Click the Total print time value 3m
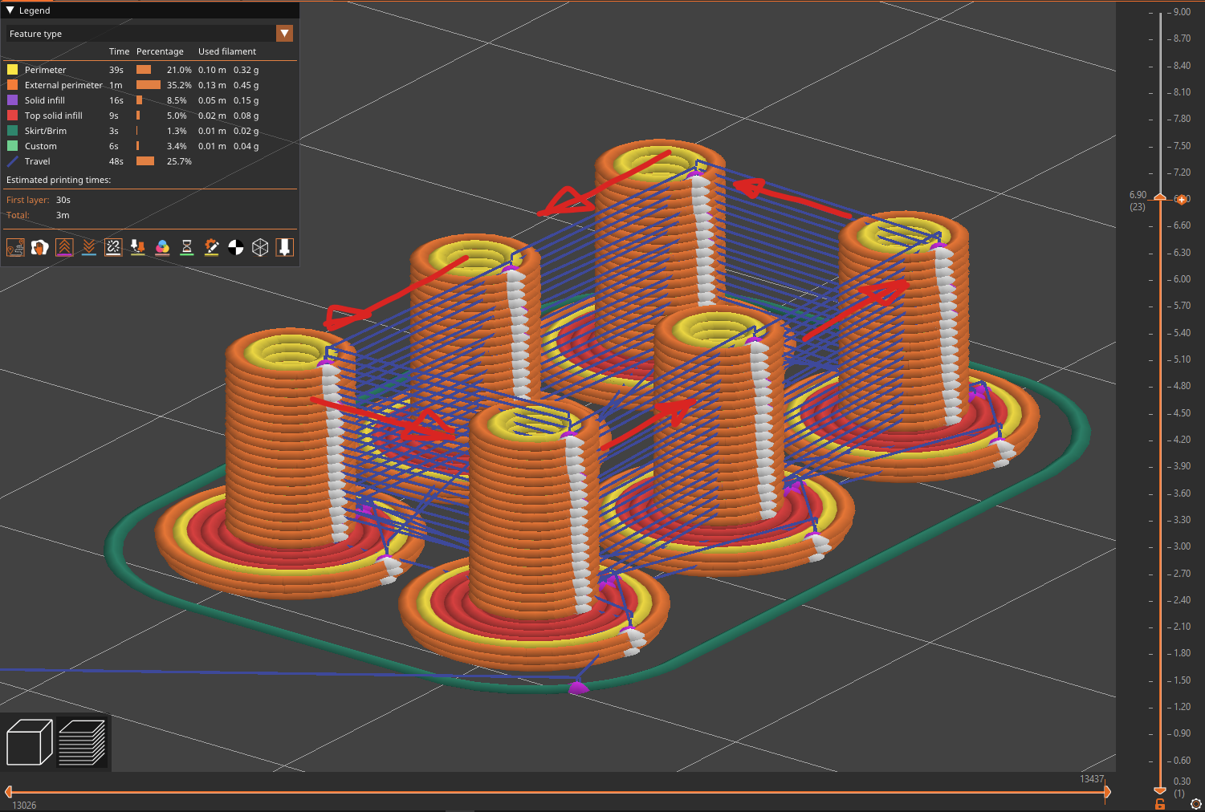Image resolution: width=1205 pixels, height=812 pixels. pyautogui.click(x=63, y=215)
